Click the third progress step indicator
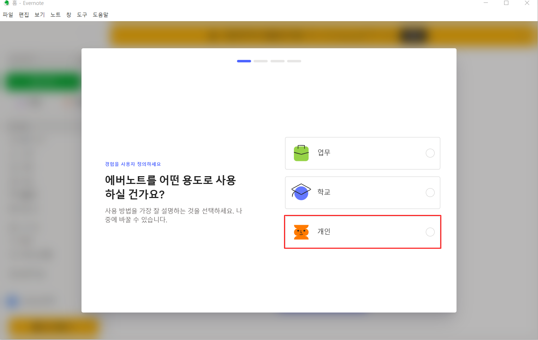This screenshot has width=538, height=340. click(278, 61)
